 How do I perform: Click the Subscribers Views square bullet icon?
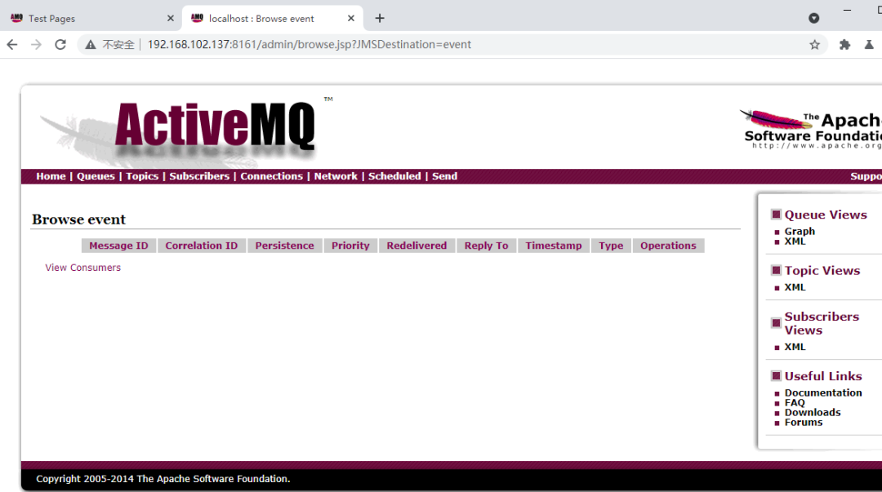[x=777, y=323]
